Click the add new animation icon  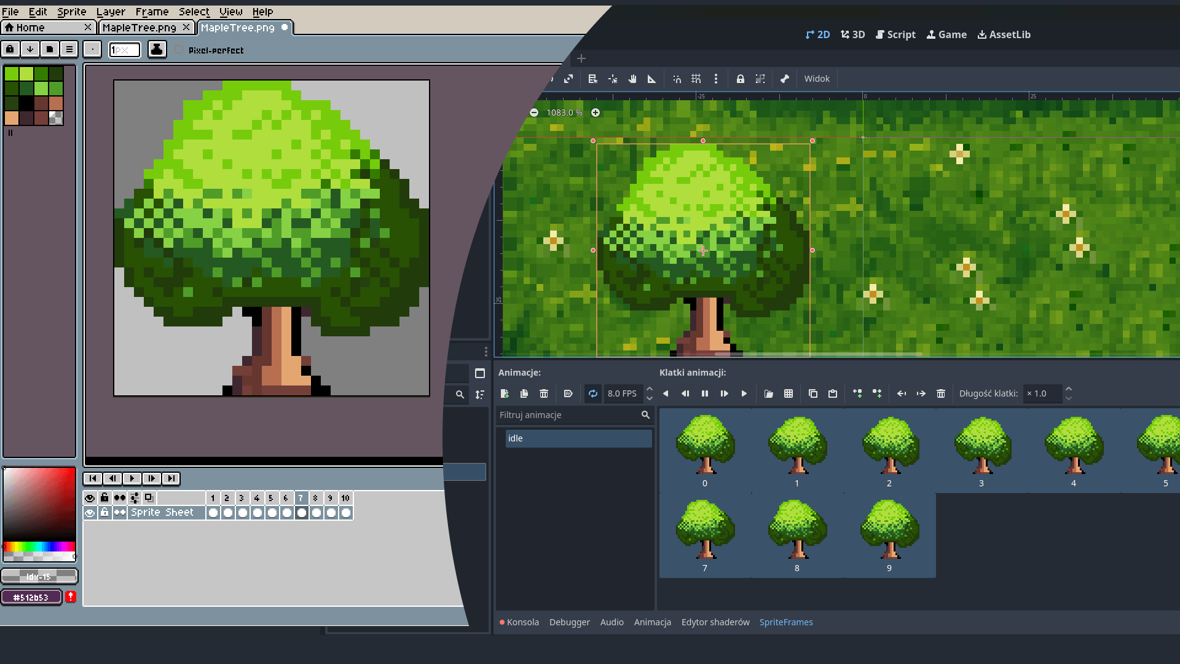pos(505,393)
